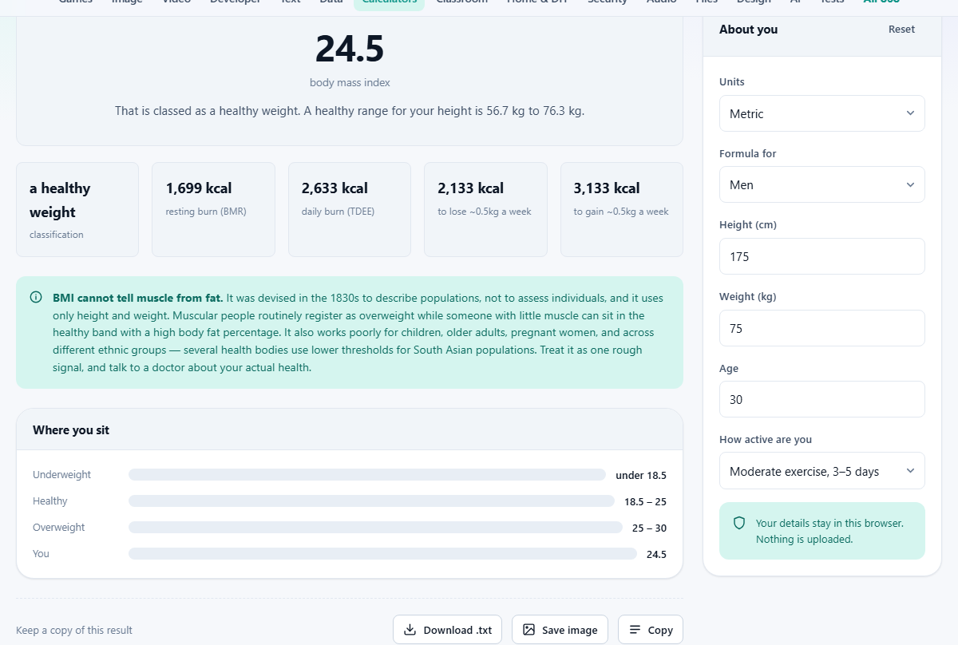Click the large 24.5 BMI value
The height and width of the screenshot is (645, 958).
click(350, 49)
